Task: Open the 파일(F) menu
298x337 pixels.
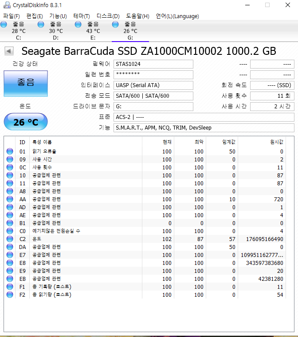Action: 12,16
